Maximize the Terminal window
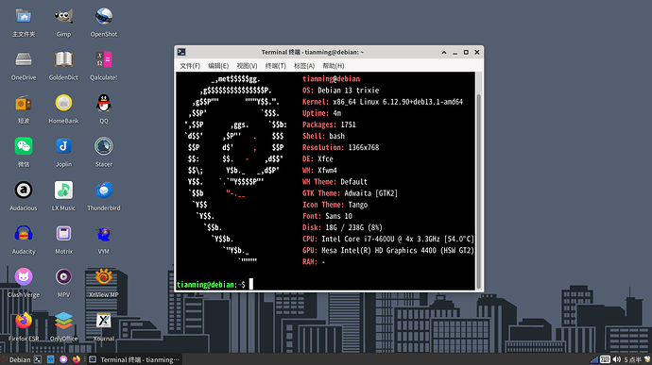 pos(466,52)
